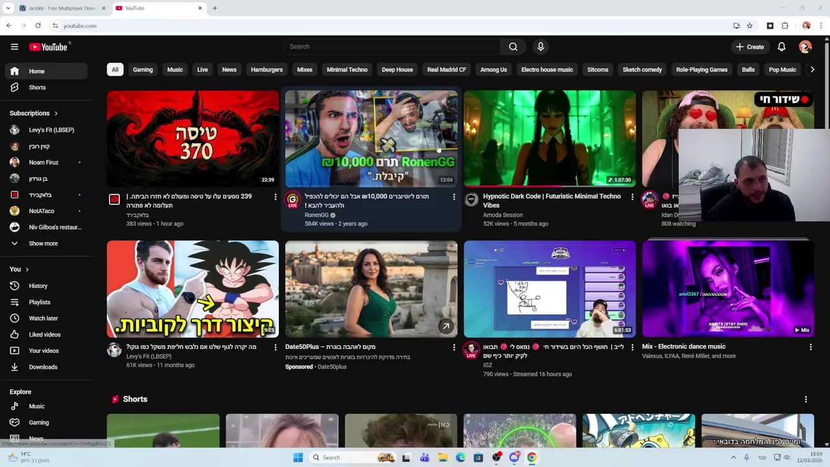Open the IGZ live stream thumbnail
This screenshot has height=467, width=830.
point(550,289)
